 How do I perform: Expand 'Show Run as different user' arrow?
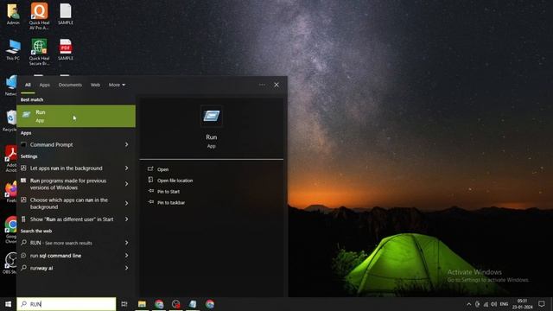[x=127, y=219]
